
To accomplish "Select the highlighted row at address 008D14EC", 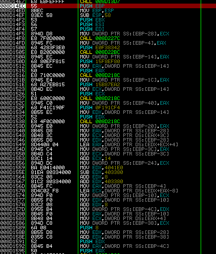I will click(x=108, y=6).
